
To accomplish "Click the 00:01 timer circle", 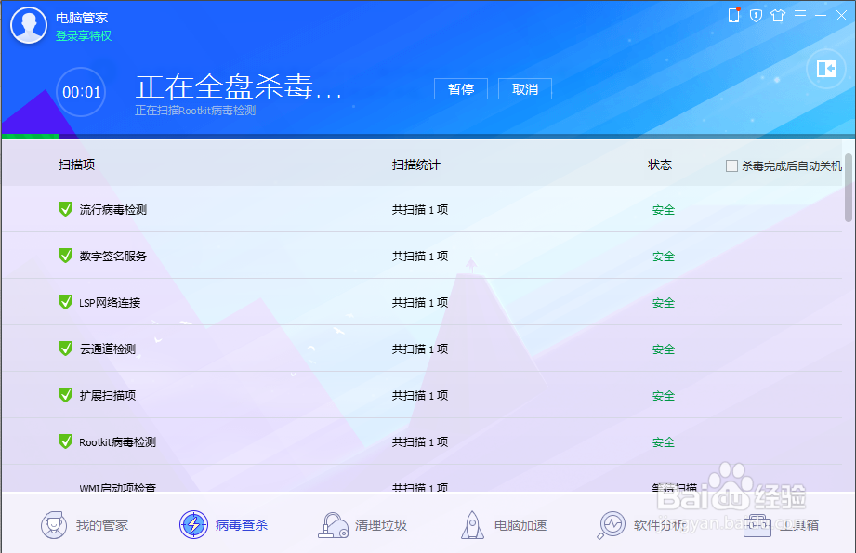I will 81,92.
